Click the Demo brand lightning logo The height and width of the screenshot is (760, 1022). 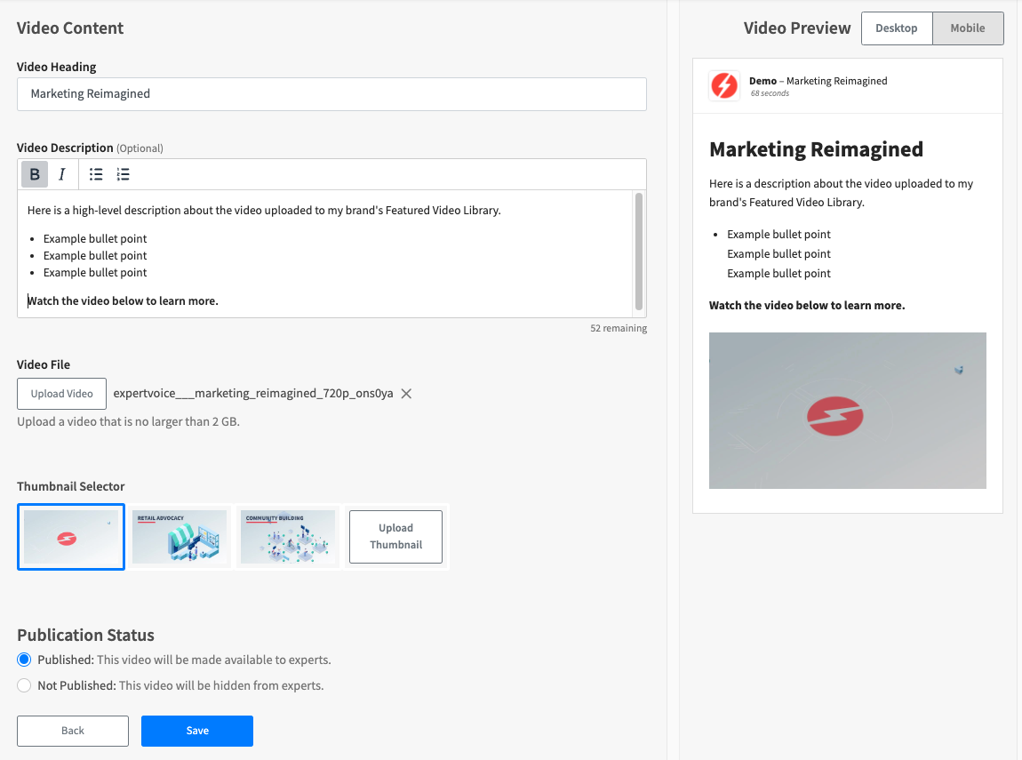tap(724, 85)
